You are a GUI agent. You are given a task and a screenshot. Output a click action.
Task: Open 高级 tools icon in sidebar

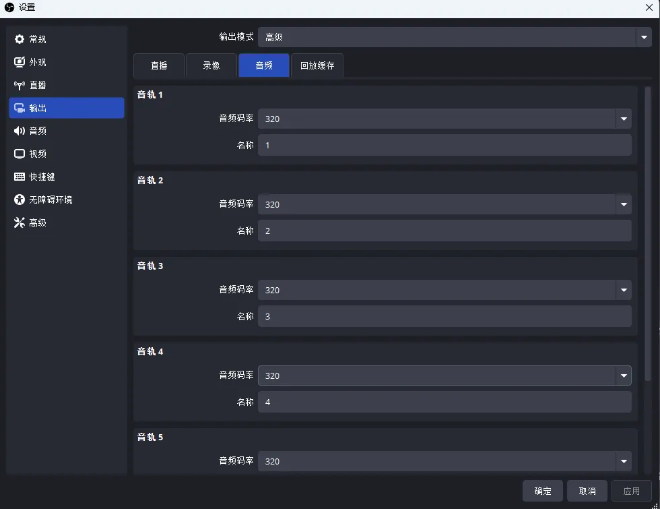coord(20,222)
